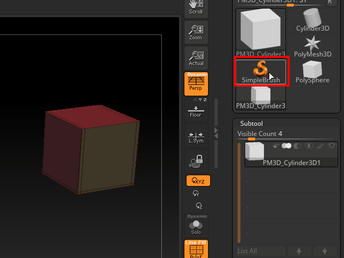Toggle the Floor grid button
This screenshot has height=258, width=344.
tap(196, 111)
